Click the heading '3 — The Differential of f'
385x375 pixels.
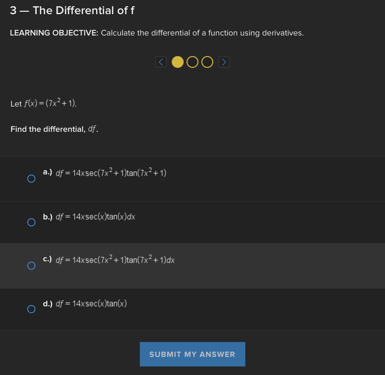[72, 11]
